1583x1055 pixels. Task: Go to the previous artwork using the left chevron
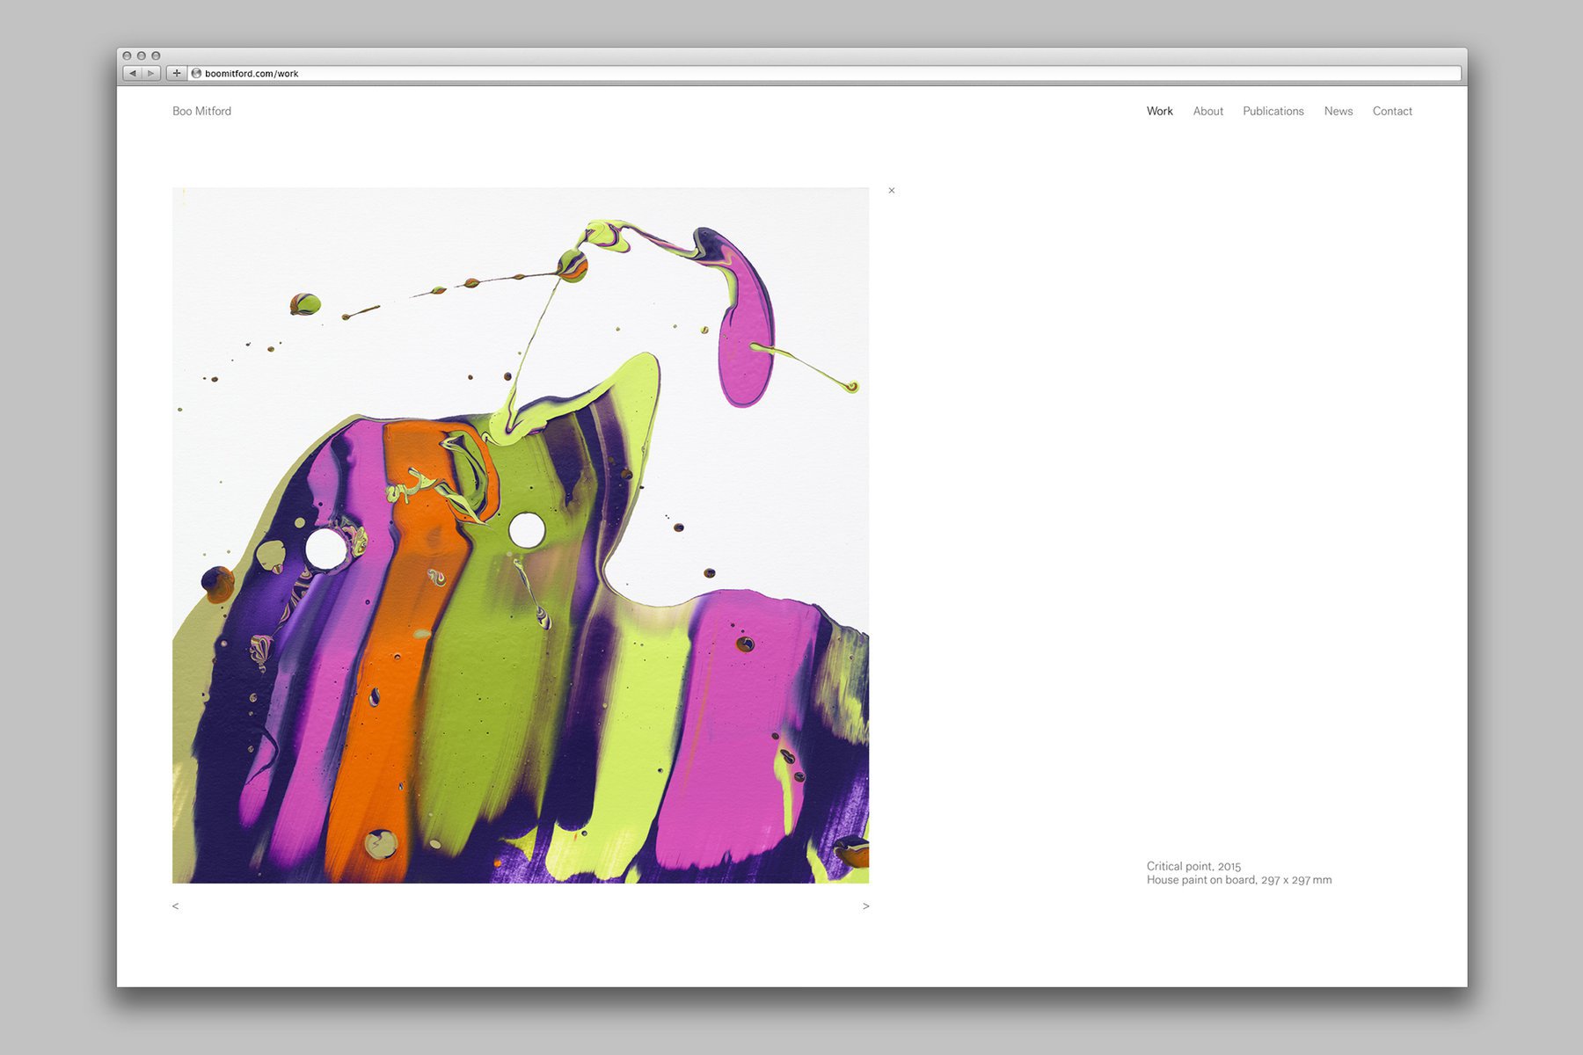(176, 906)
